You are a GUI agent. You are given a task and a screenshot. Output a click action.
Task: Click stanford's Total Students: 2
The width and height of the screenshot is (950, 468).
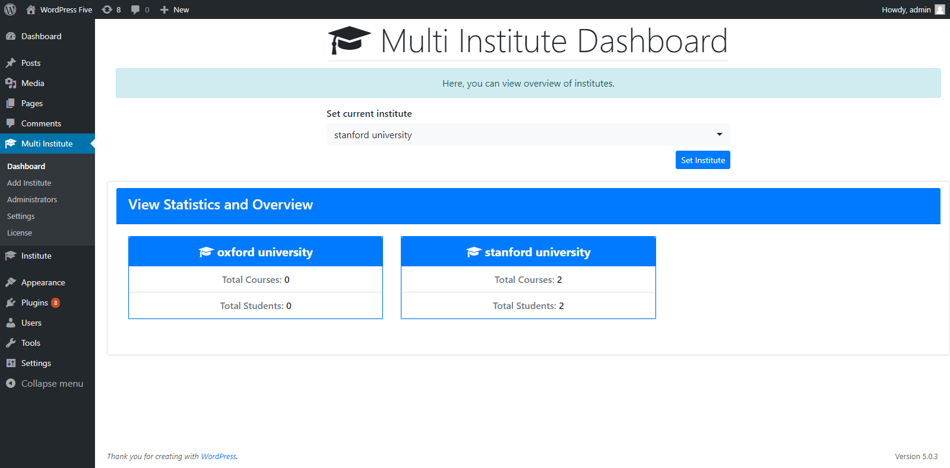coord(528,305)
